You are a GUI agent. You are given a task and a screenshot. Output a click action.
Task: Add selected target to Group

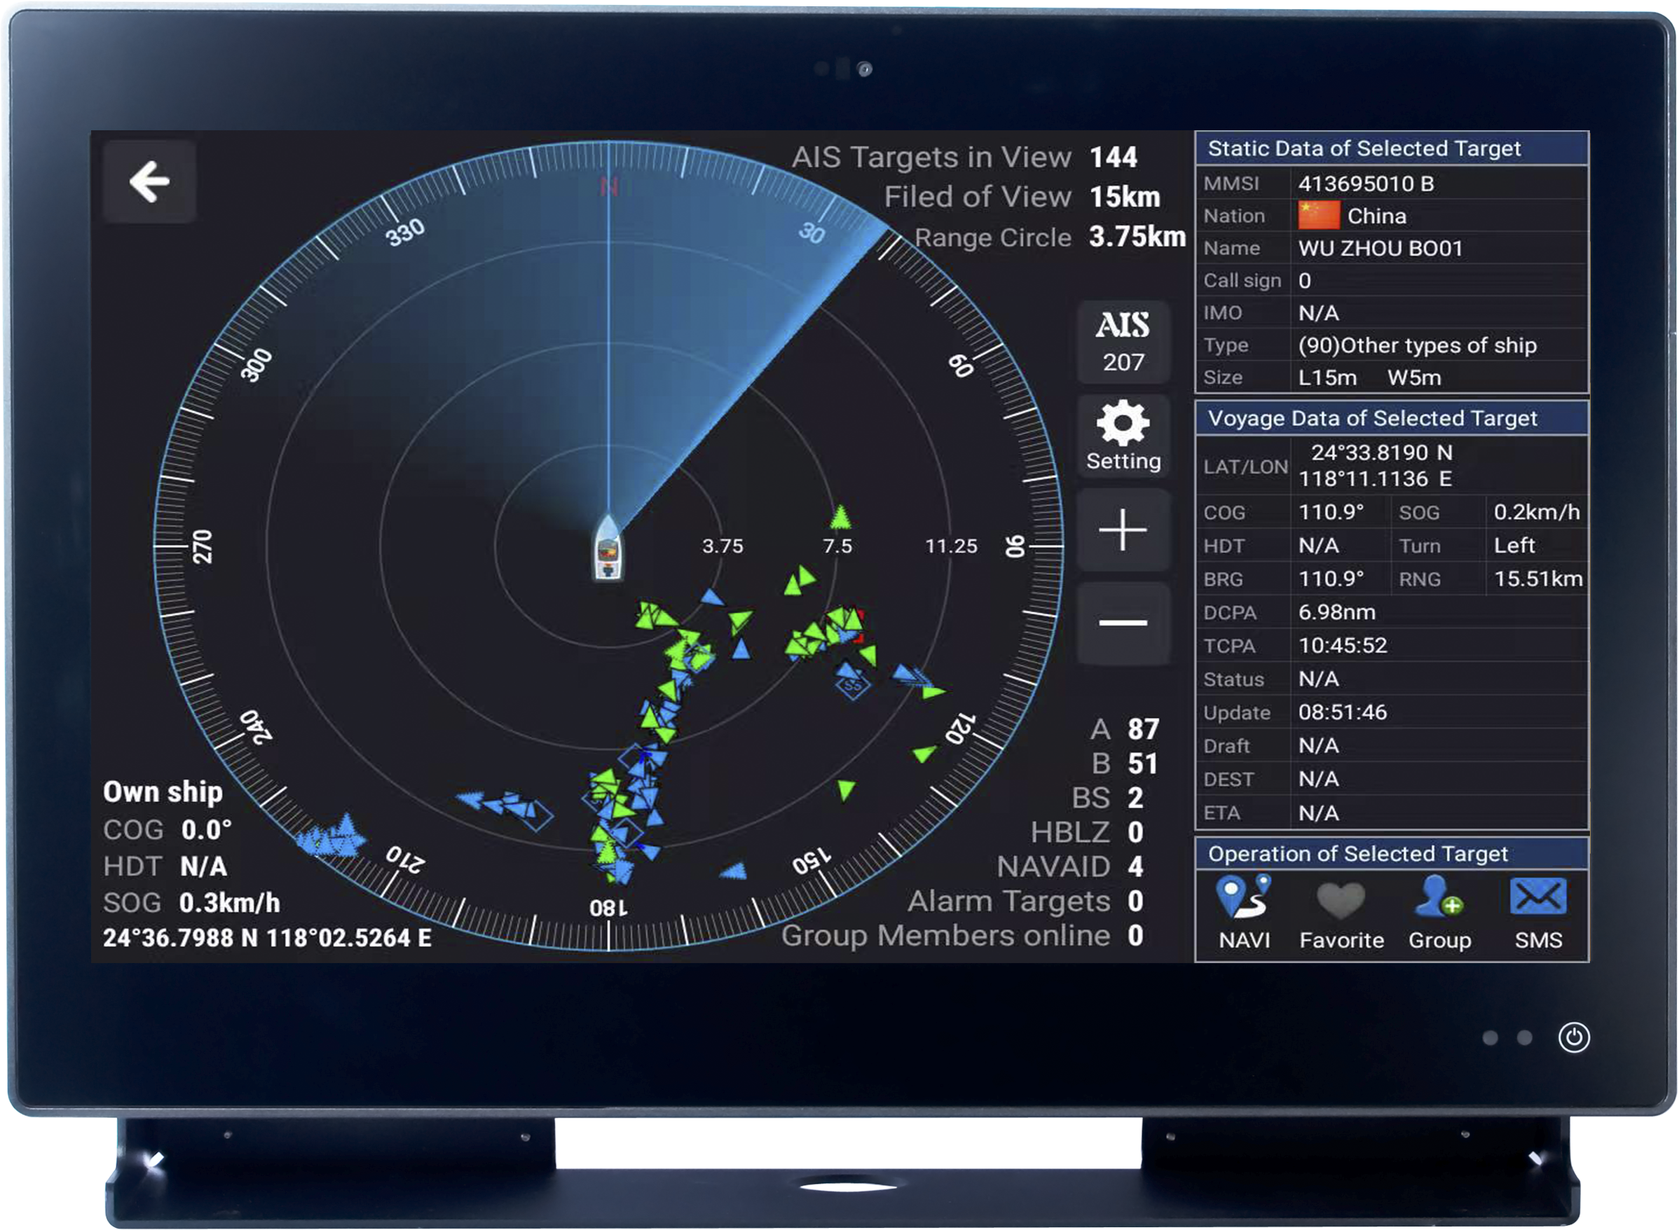[1439, 913]
